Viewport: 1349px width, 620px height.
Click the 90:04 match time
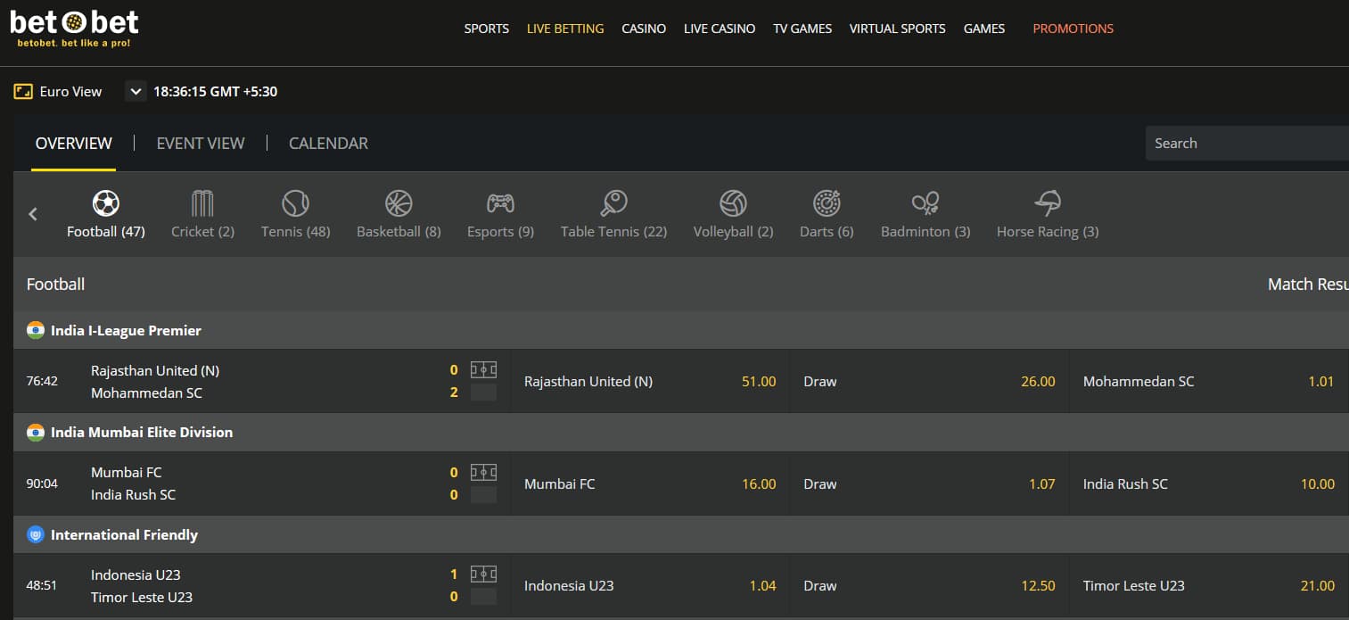pos(42,484)
